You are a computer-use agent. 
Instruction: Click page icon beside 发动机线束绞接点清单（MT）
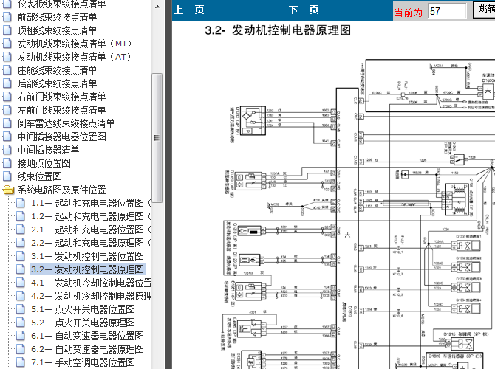(7, 44)
